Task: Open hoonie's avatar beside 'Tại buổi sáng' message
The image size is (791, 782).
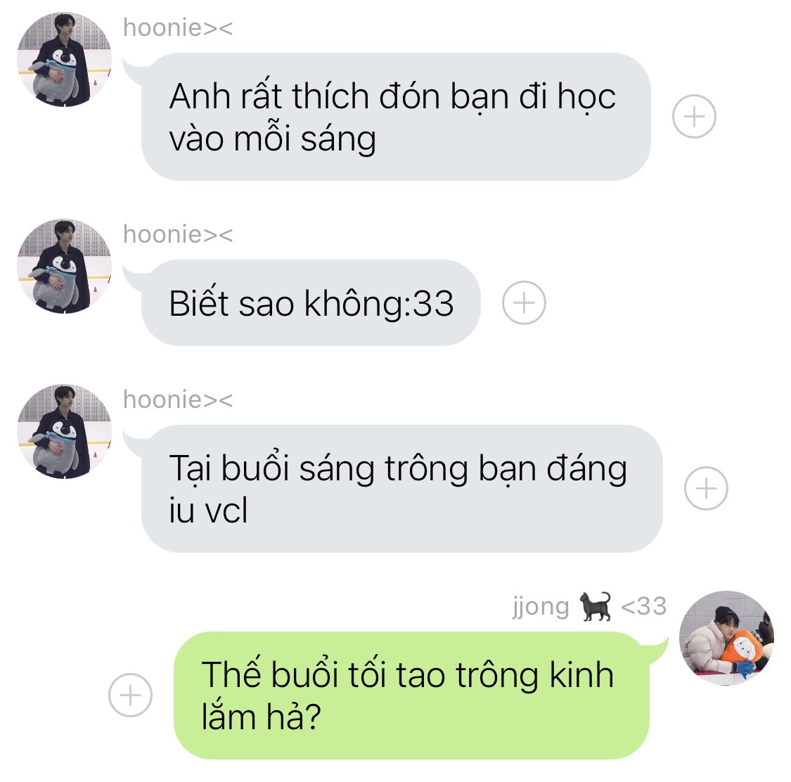Action: point(64,432)
